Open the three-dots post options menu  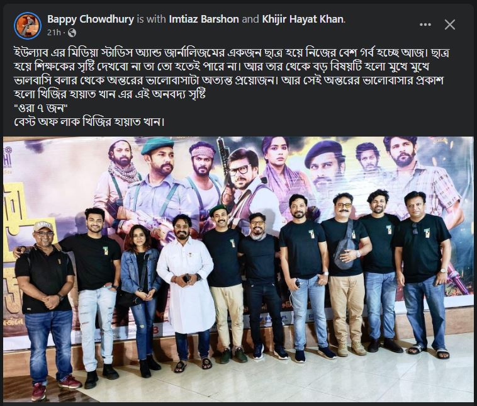(425, 25)
